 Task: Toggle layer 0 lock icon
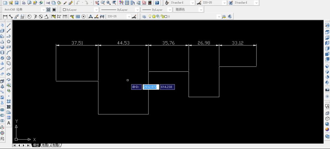(x=162, y=16)
